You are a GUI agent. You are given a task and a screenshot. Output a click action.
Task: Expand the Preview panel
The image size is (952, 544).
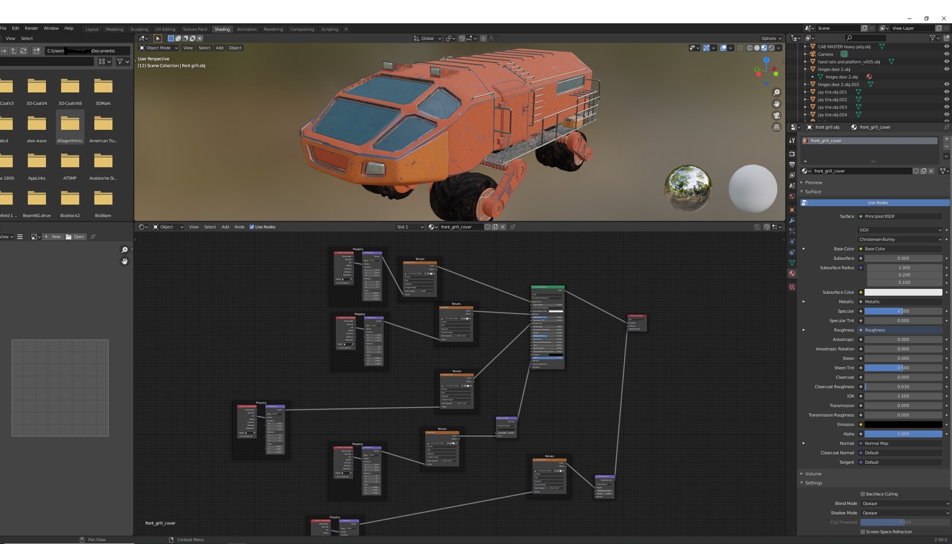[813, 183]
